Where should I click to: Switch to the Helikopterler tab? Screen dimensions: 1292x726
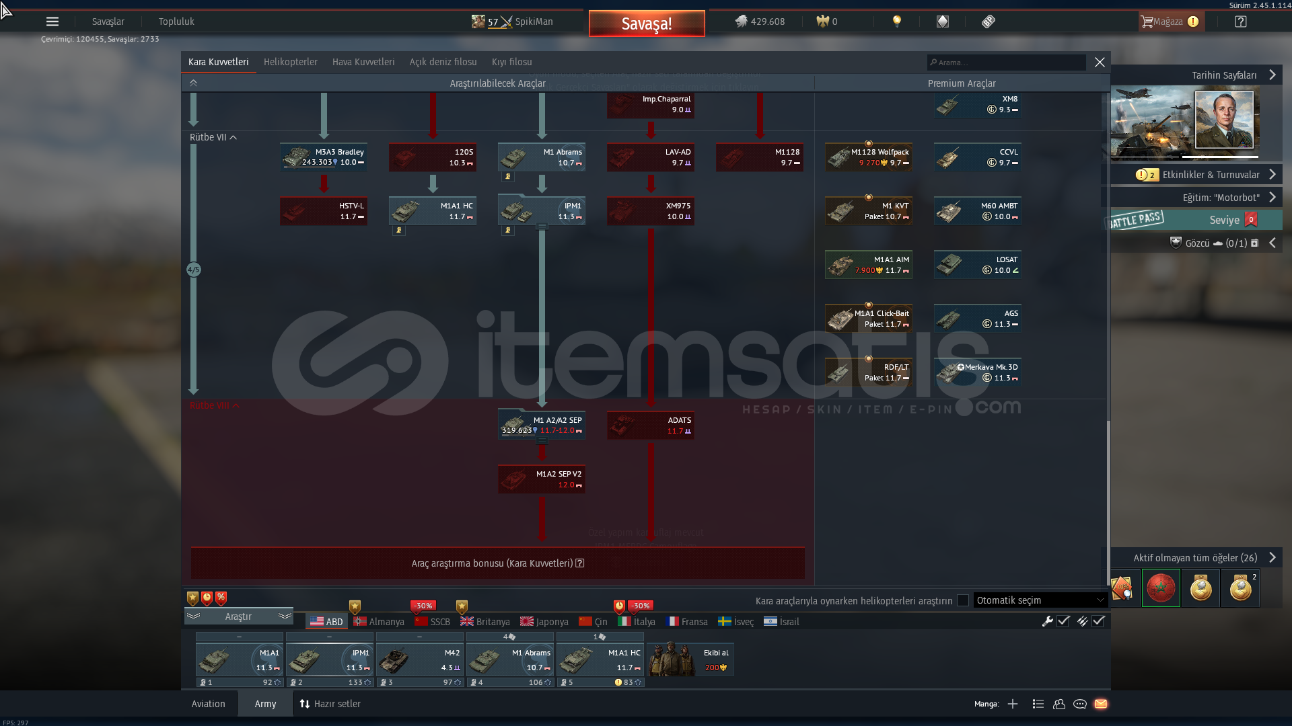click(290, 62)
